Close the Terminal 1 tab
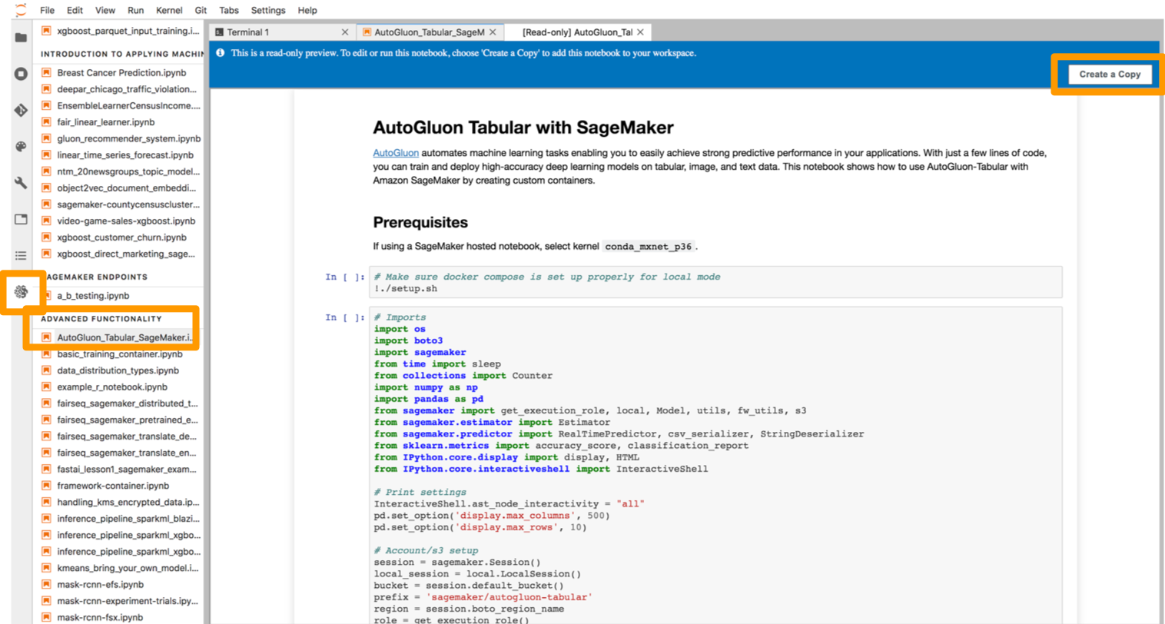Image resolution: width=1165 pixels, height=624 pixels. (345, 32)
